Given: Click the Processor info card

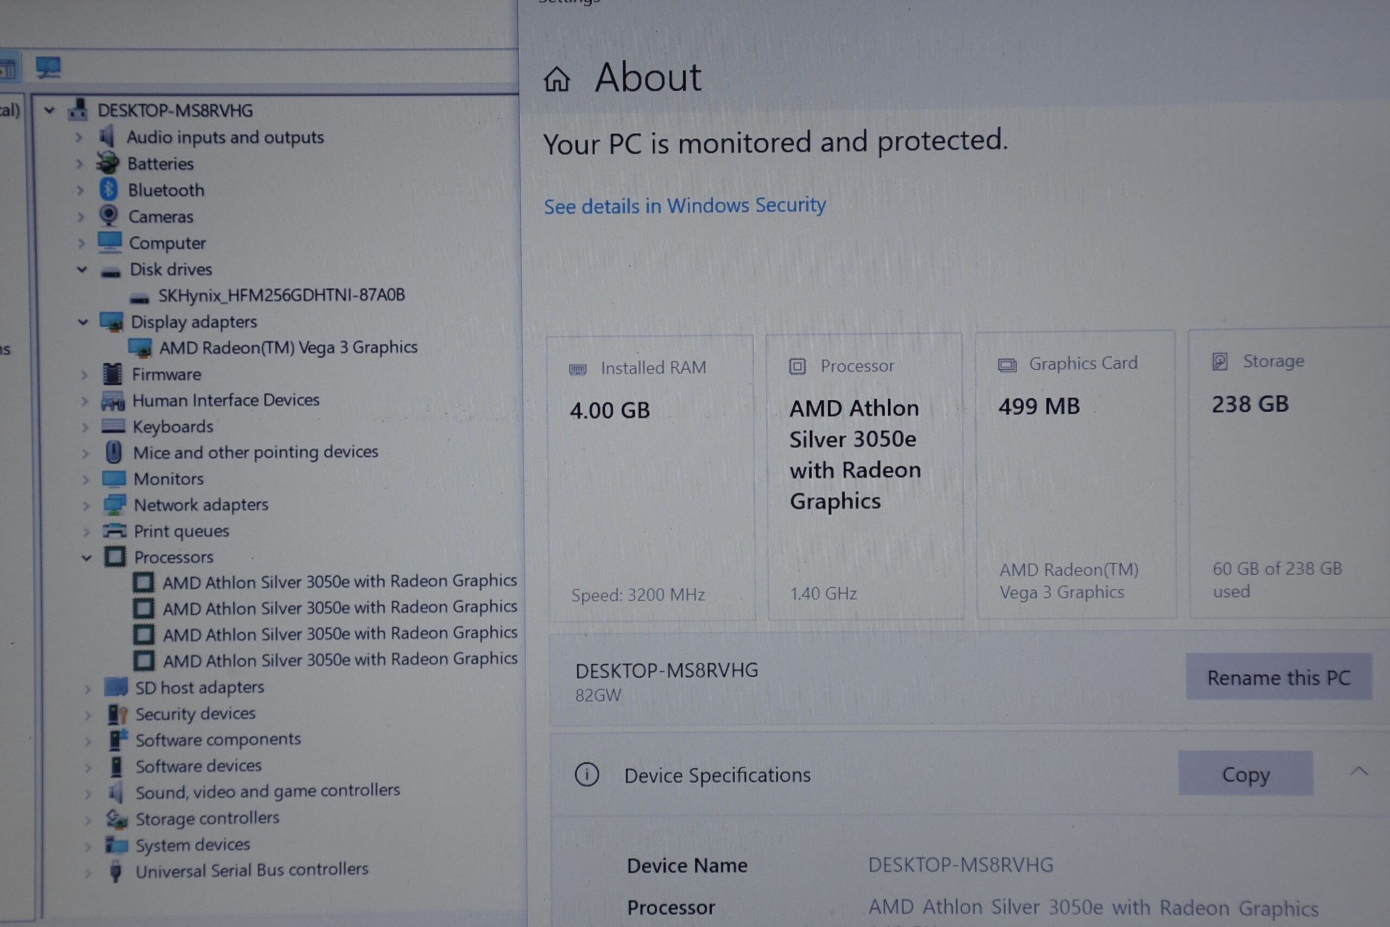Looking at the screenshot, I should coord(865,476).
